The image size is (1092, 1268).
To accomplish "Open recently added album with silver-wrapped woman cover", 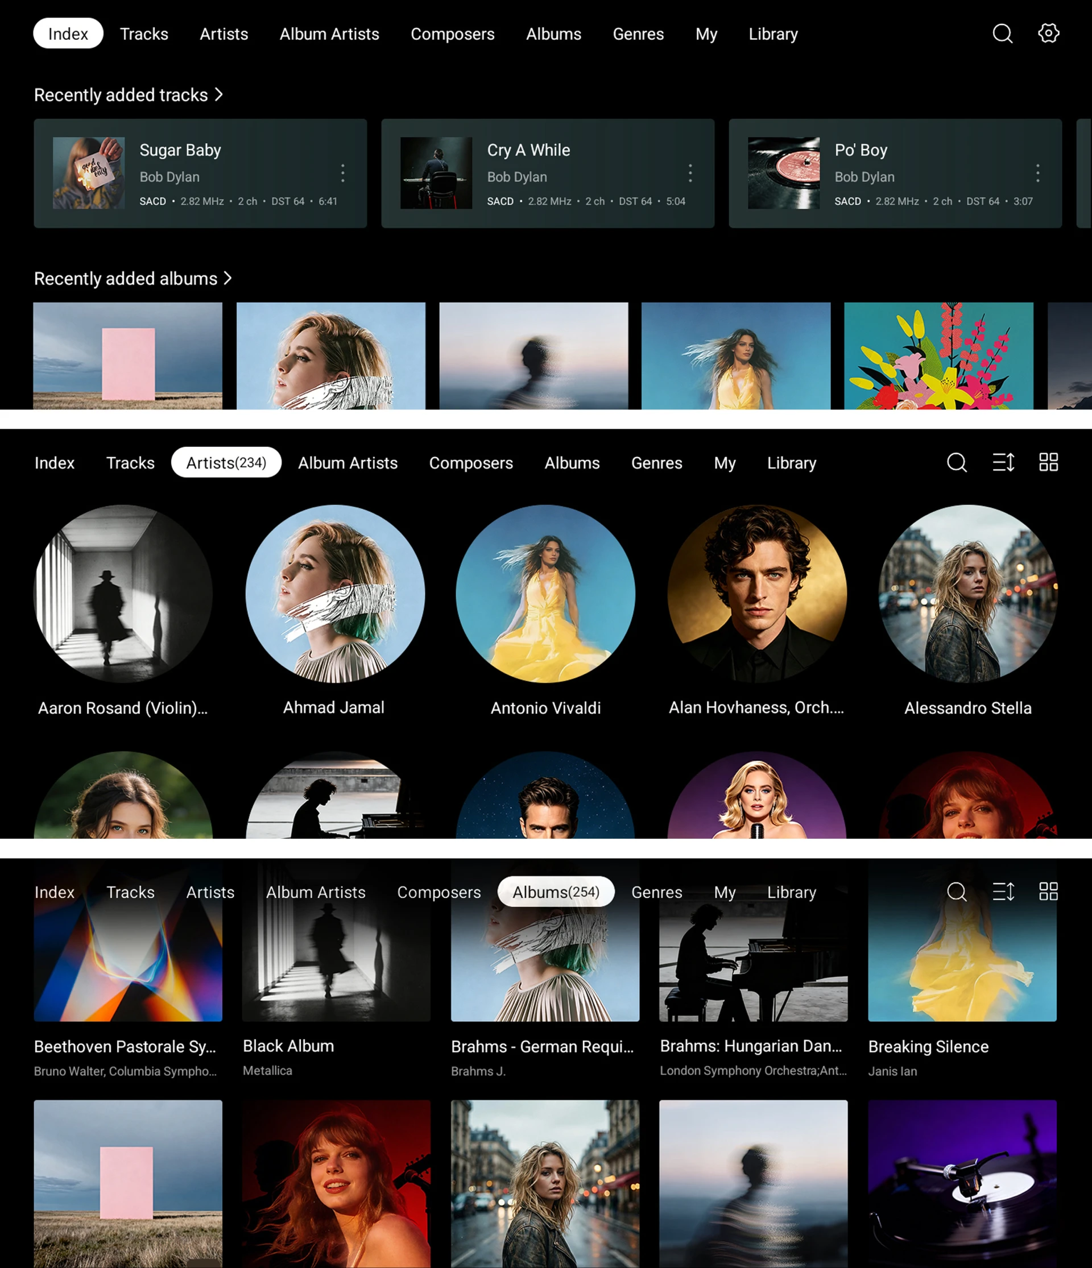I will (x=331, y=355).
